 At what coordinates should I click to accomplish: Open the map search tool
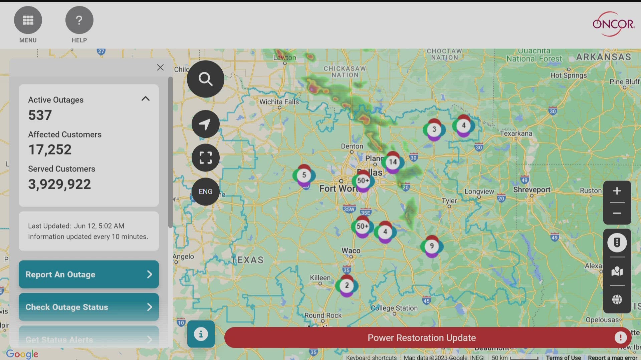pyautogui.click(x=205, y=79)
